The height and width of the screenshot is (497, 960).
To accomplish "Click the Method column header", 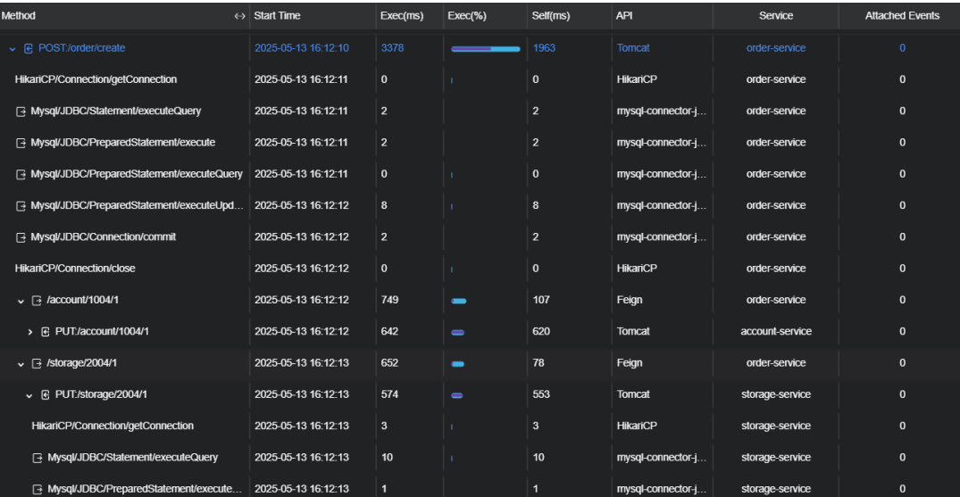I will [19, 16].
